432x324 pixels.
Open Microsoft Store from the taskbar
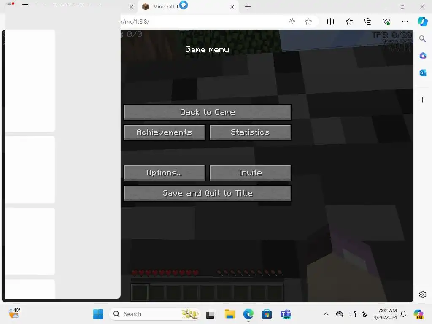coord(267,314)
